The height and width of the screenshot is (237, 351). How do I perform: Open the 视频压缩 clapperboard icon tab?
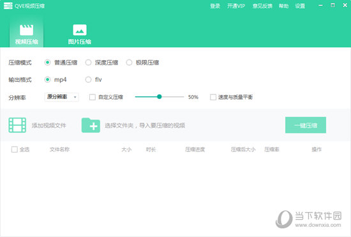pos(26,30)
